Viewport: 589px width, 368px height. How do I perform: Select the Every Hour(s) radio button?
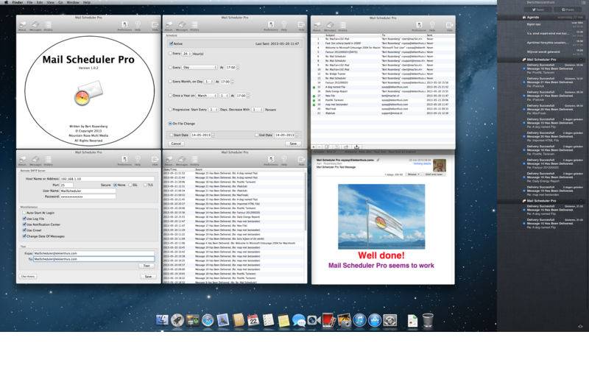point(171,54)
